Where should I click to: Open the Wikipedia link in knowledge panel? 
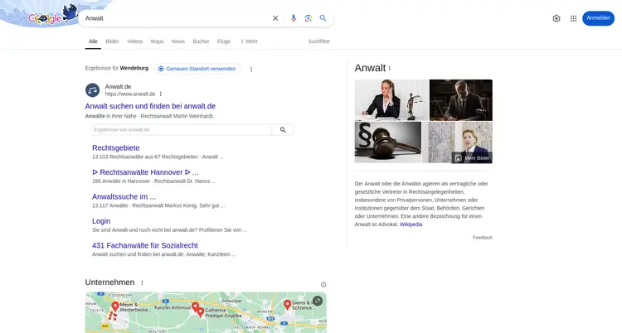point(411,224)
